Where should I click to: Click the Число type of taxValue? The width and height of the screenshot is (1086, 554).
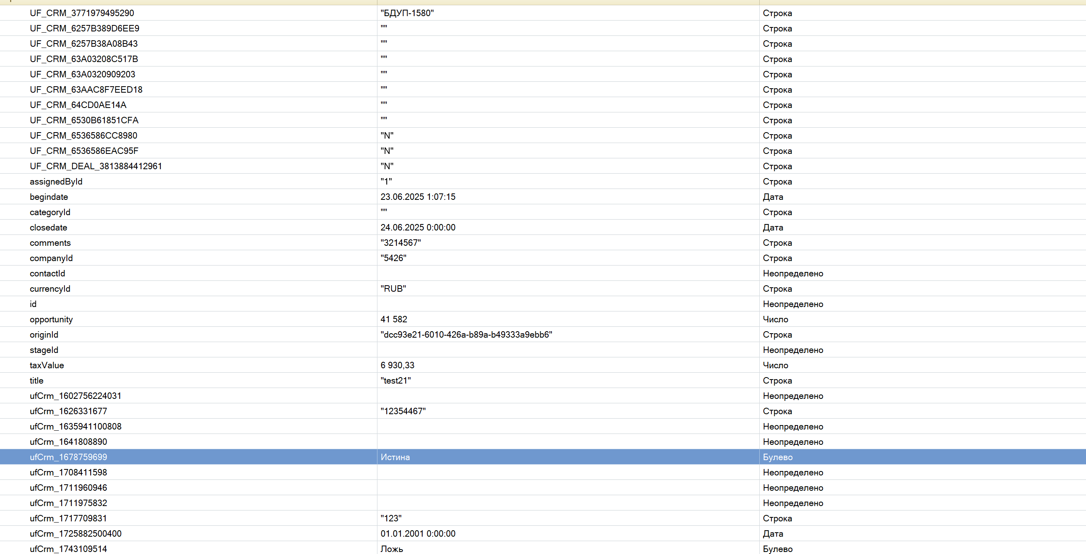(775, 365)
